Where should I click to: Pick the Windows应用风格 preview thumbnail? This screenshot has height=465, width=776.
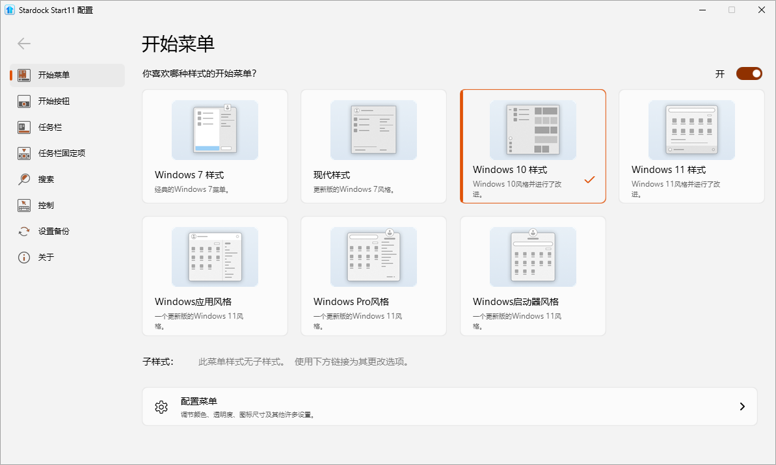point(215,257)
